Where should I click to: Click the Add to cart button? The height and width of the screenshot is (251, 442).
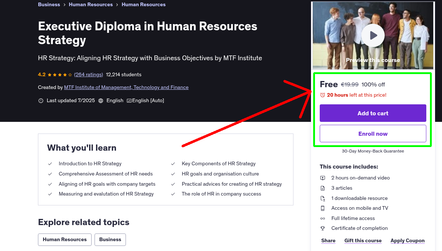(373, 113)
